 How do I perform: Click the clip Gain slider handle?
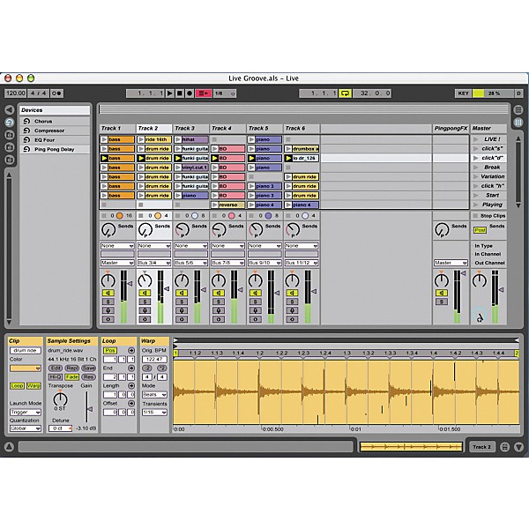[x=90, y=409]
